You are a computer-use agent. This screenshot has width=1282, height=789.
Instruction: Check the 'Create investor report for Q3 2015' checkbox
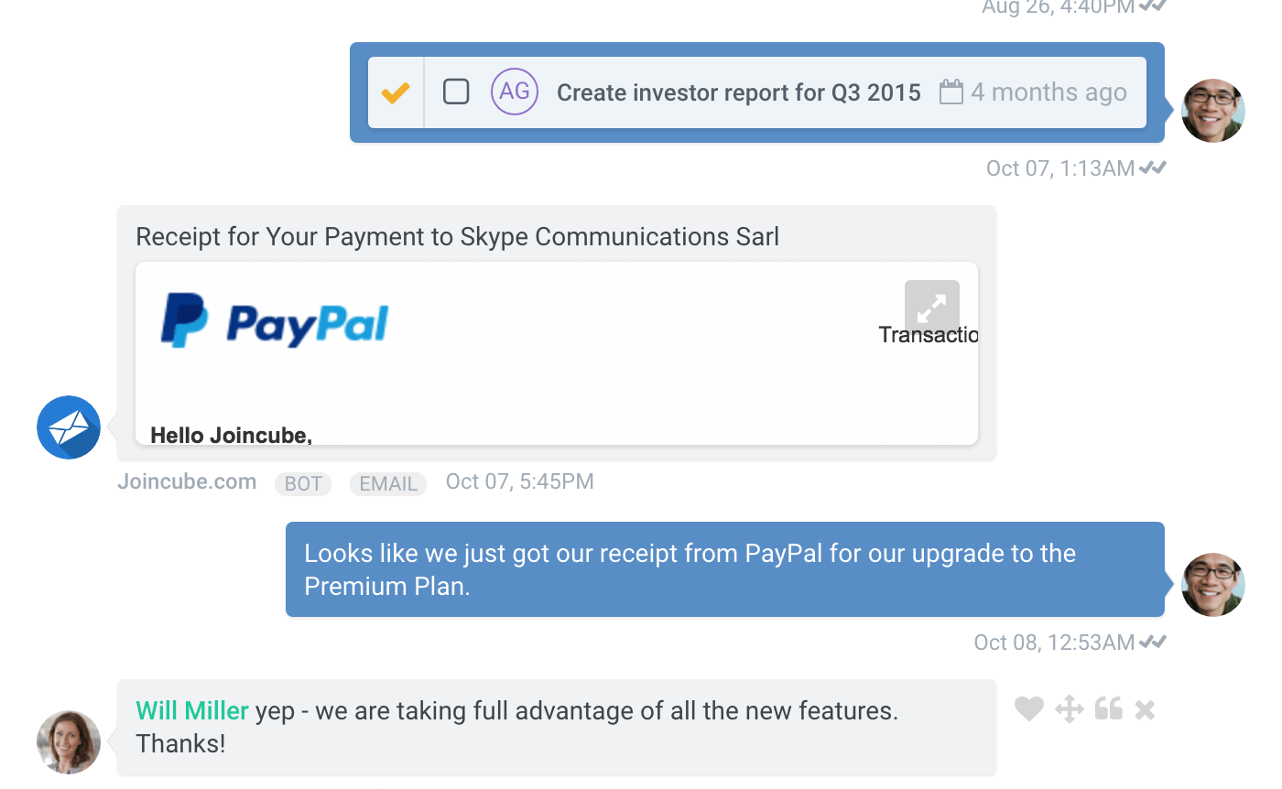[x=456, y=92]
